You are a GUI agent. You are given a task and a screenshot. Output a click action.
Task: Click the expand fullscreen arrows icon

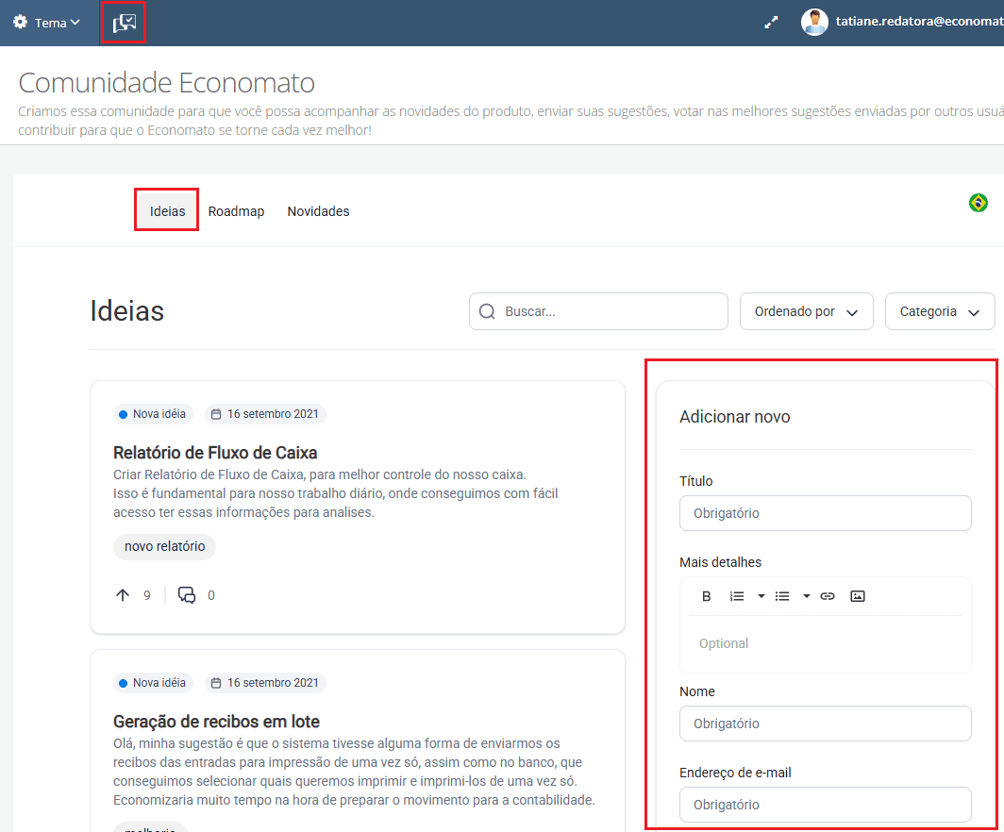pyautogui.click(x=771, y=23)
